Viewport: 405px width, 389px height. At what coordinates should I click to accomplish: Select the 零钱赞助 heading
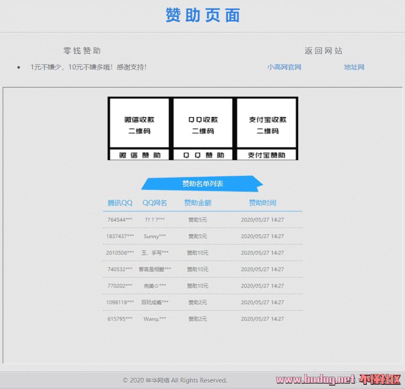point(82,51)
